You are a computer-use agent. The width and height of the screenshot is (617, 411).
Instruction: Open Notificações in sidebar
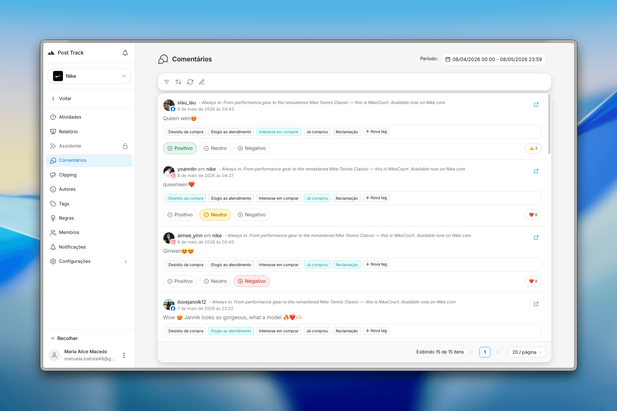coord(89,247)
